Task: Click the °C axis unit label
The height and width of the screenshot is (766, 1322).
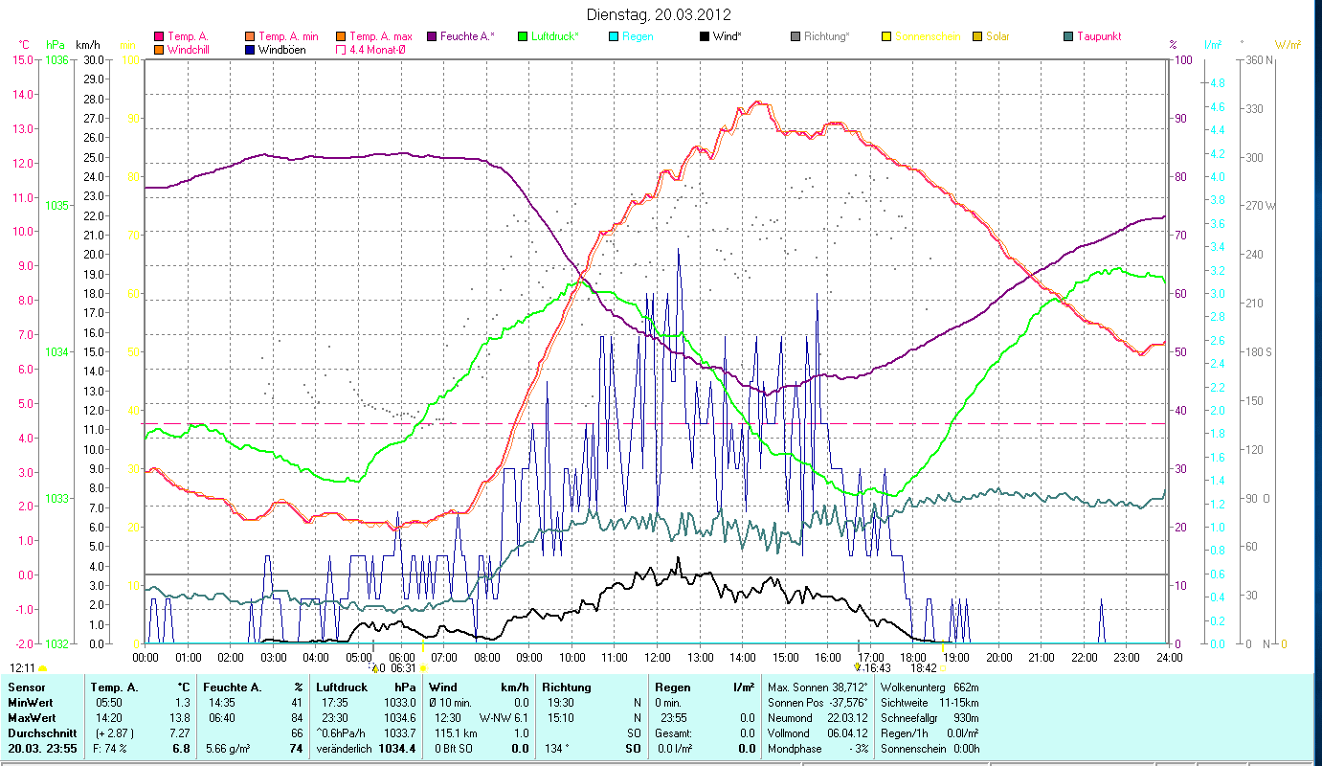Action: click(x=24, y=45)
